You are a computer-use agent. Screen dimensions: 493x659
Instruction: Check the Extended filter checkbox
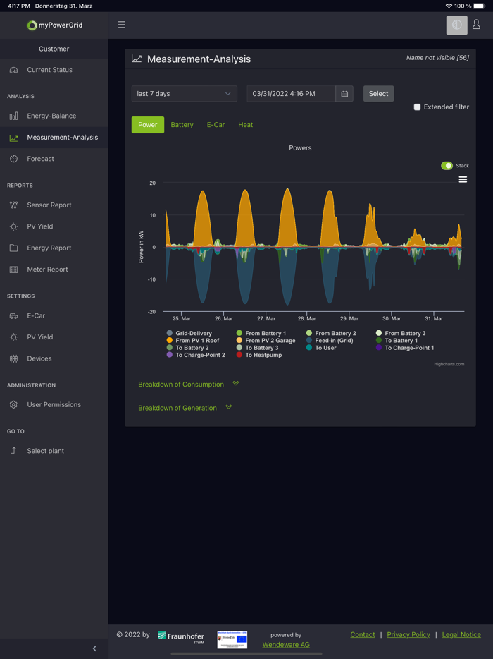click(417, 107)
